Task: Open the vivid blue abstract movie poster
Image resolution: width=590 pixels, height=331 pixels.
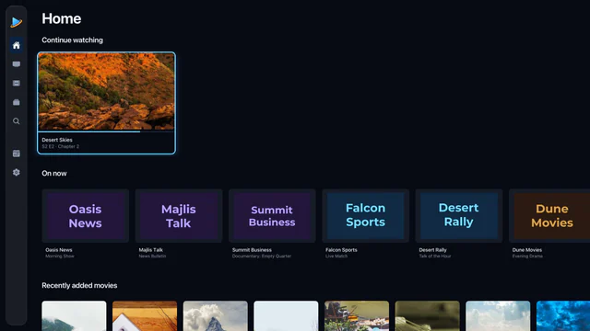Action: [563, 316]
